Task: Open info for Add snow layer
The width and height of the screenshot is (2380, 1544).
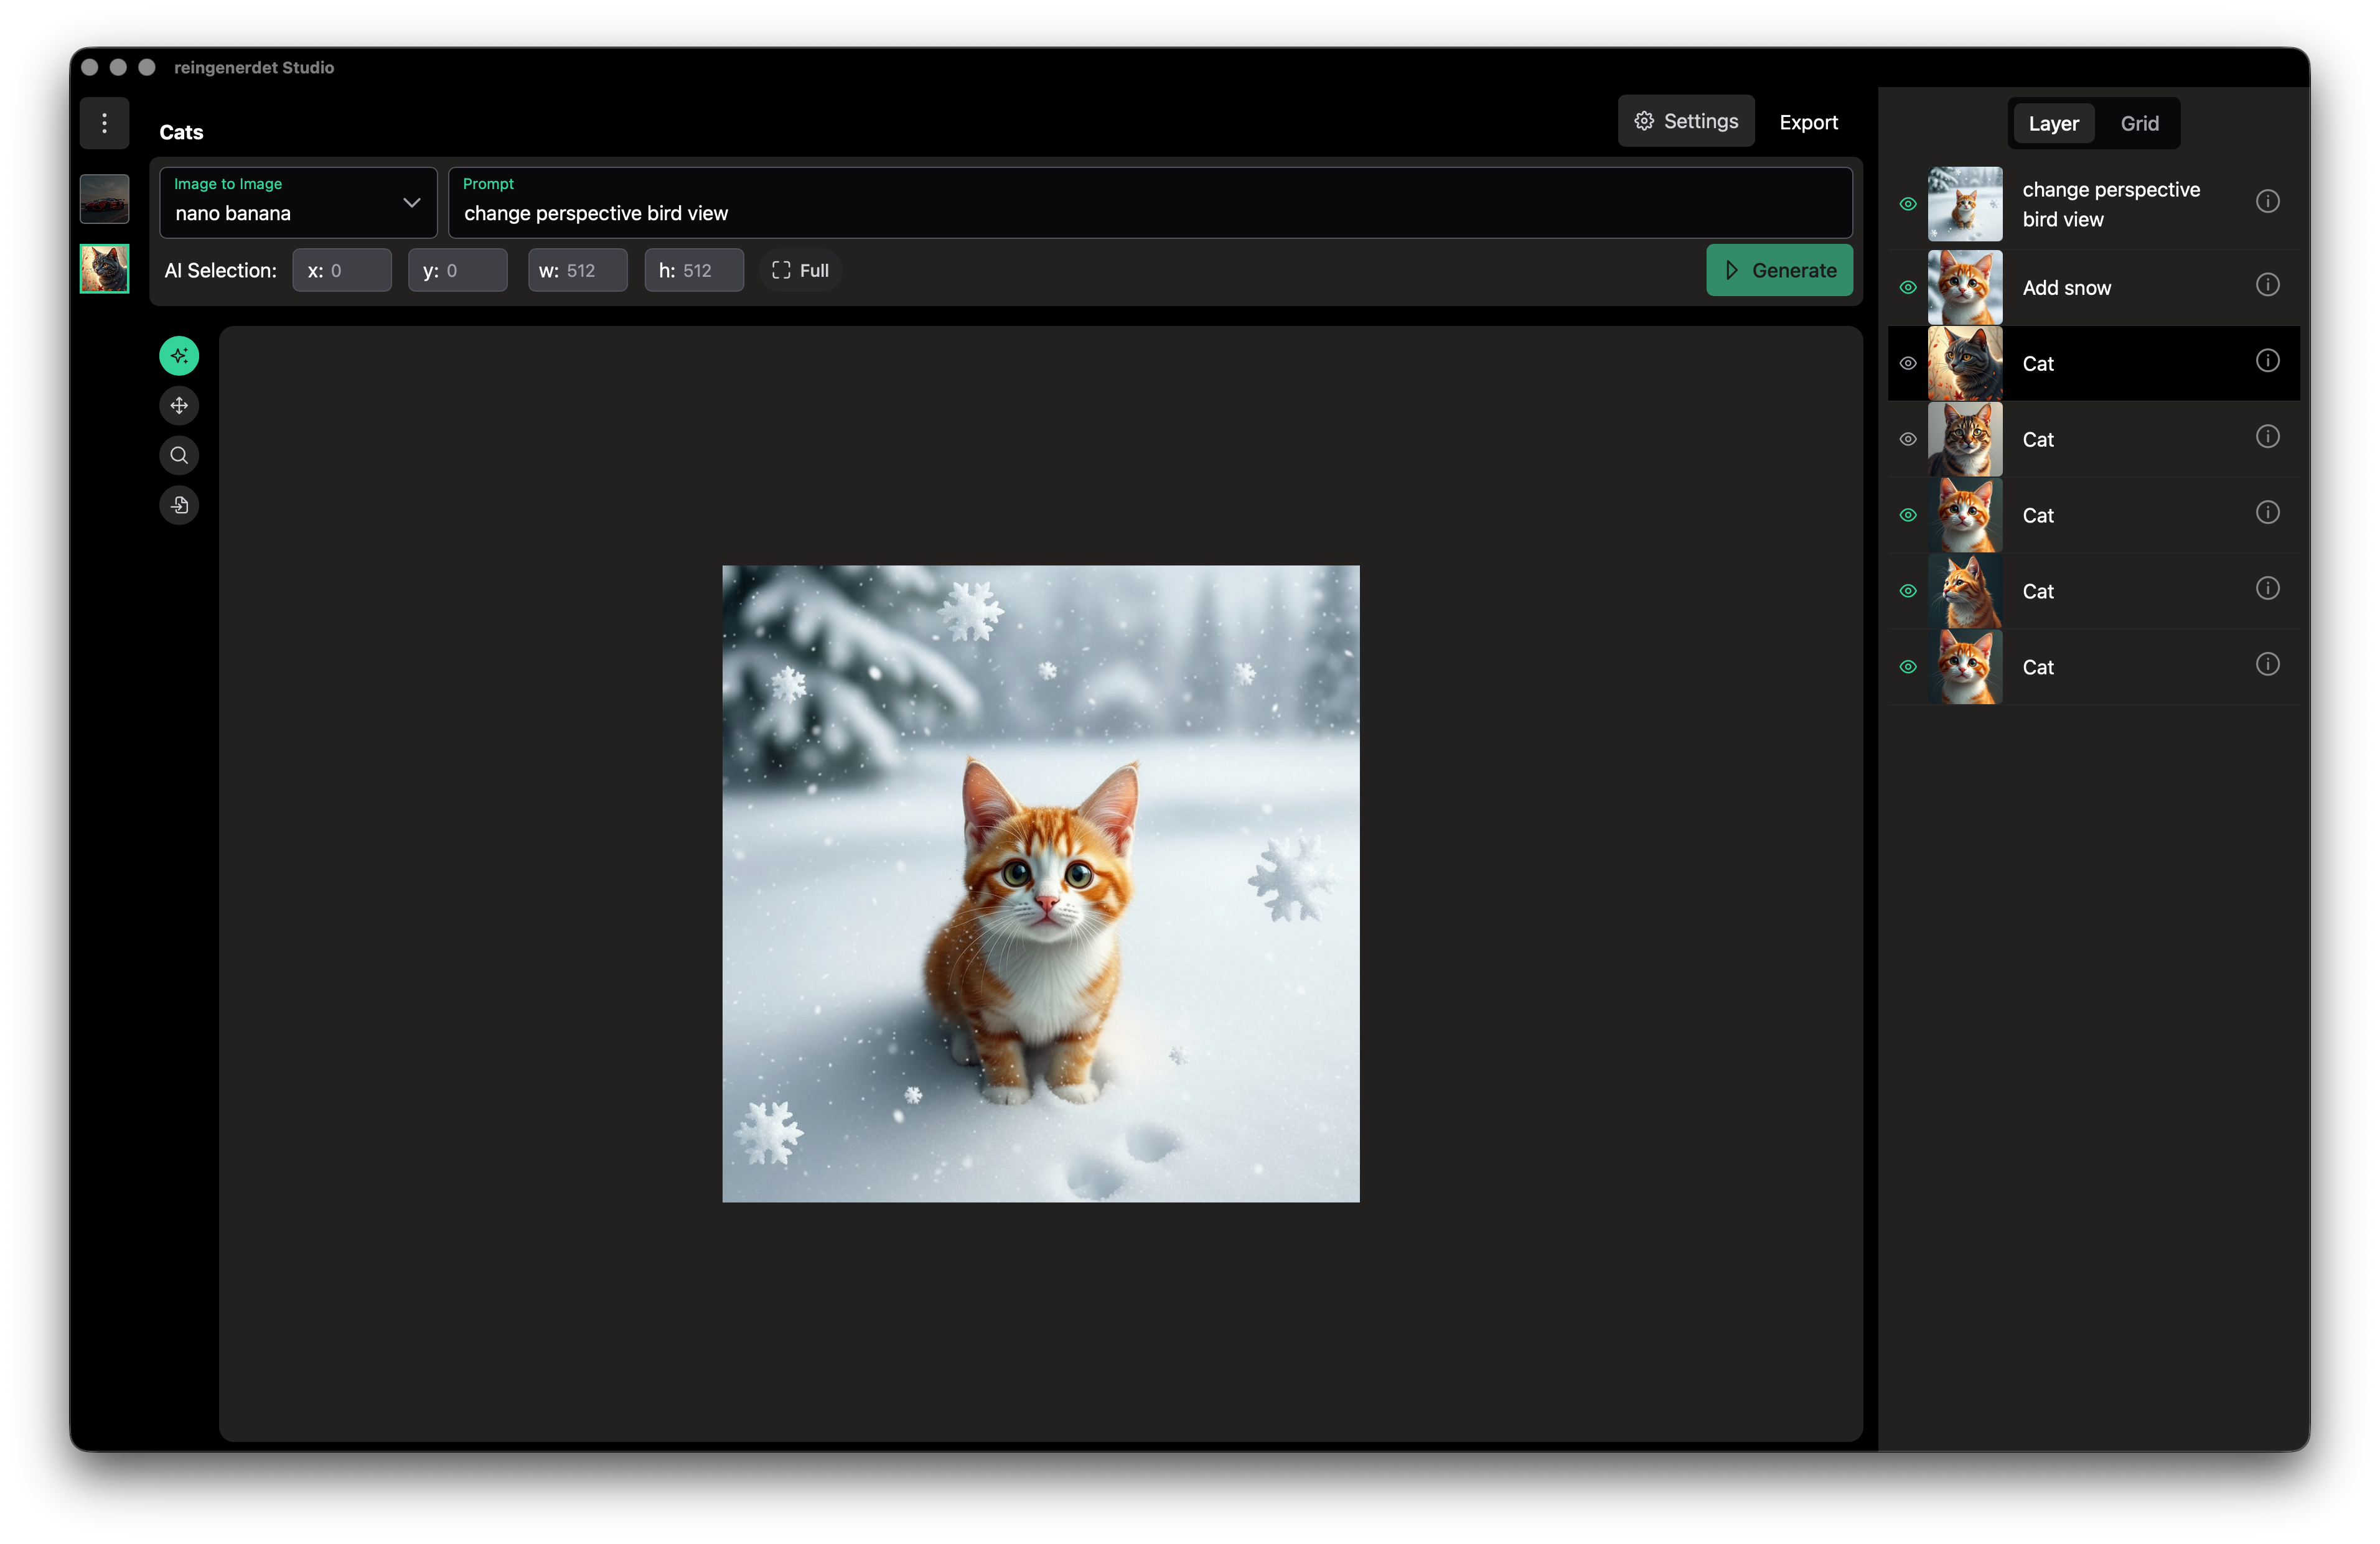Action: [x=2267, y=285]
